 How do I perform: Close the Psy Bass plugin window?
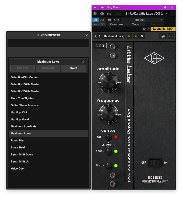point(172,8)
